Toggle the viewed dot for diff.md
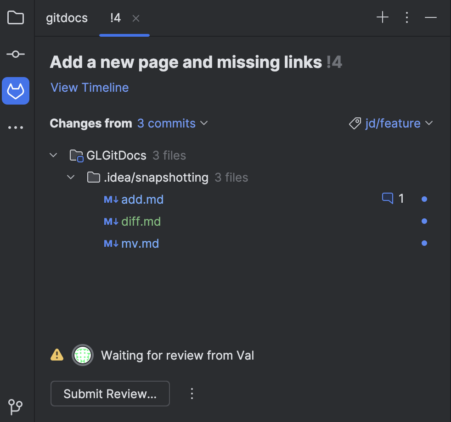 tap(424, 221)
